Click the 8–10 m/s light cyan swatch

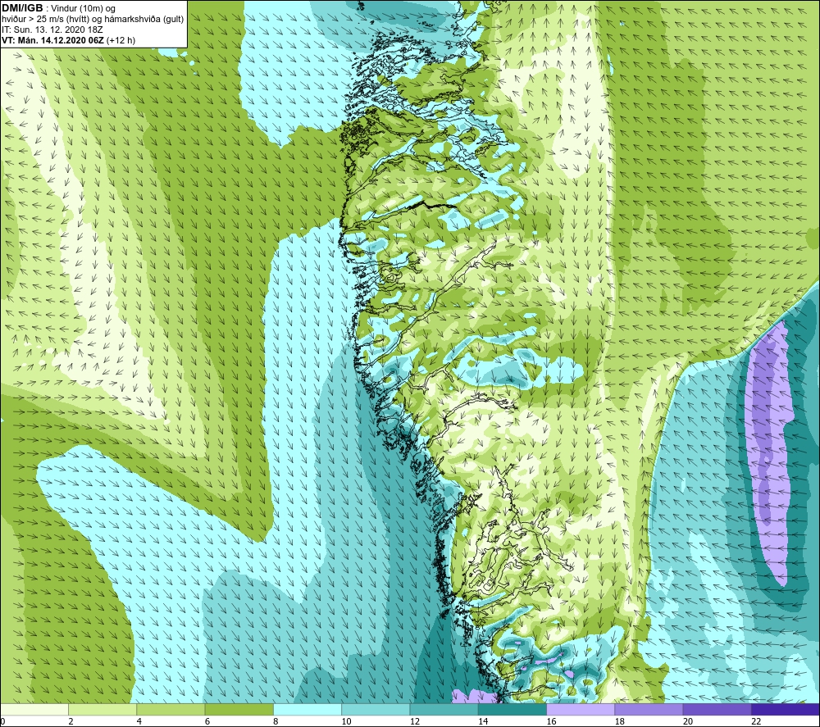(307, 709)
